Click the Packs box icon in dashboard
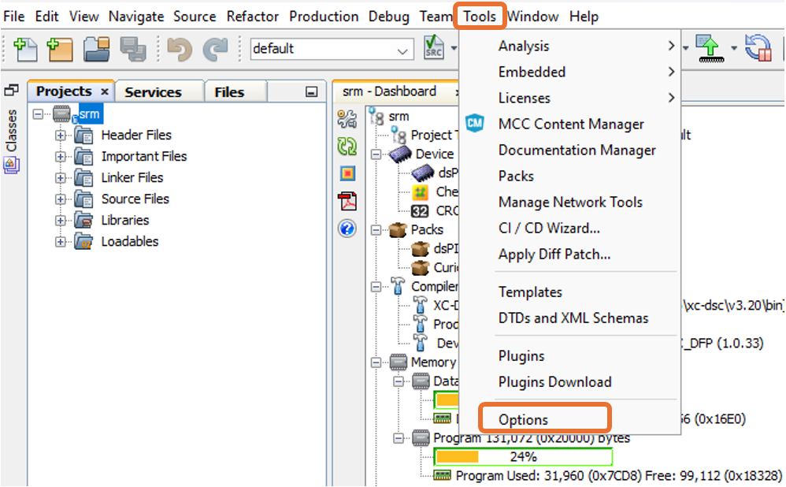The image size is (786, 487). point(398,229)
